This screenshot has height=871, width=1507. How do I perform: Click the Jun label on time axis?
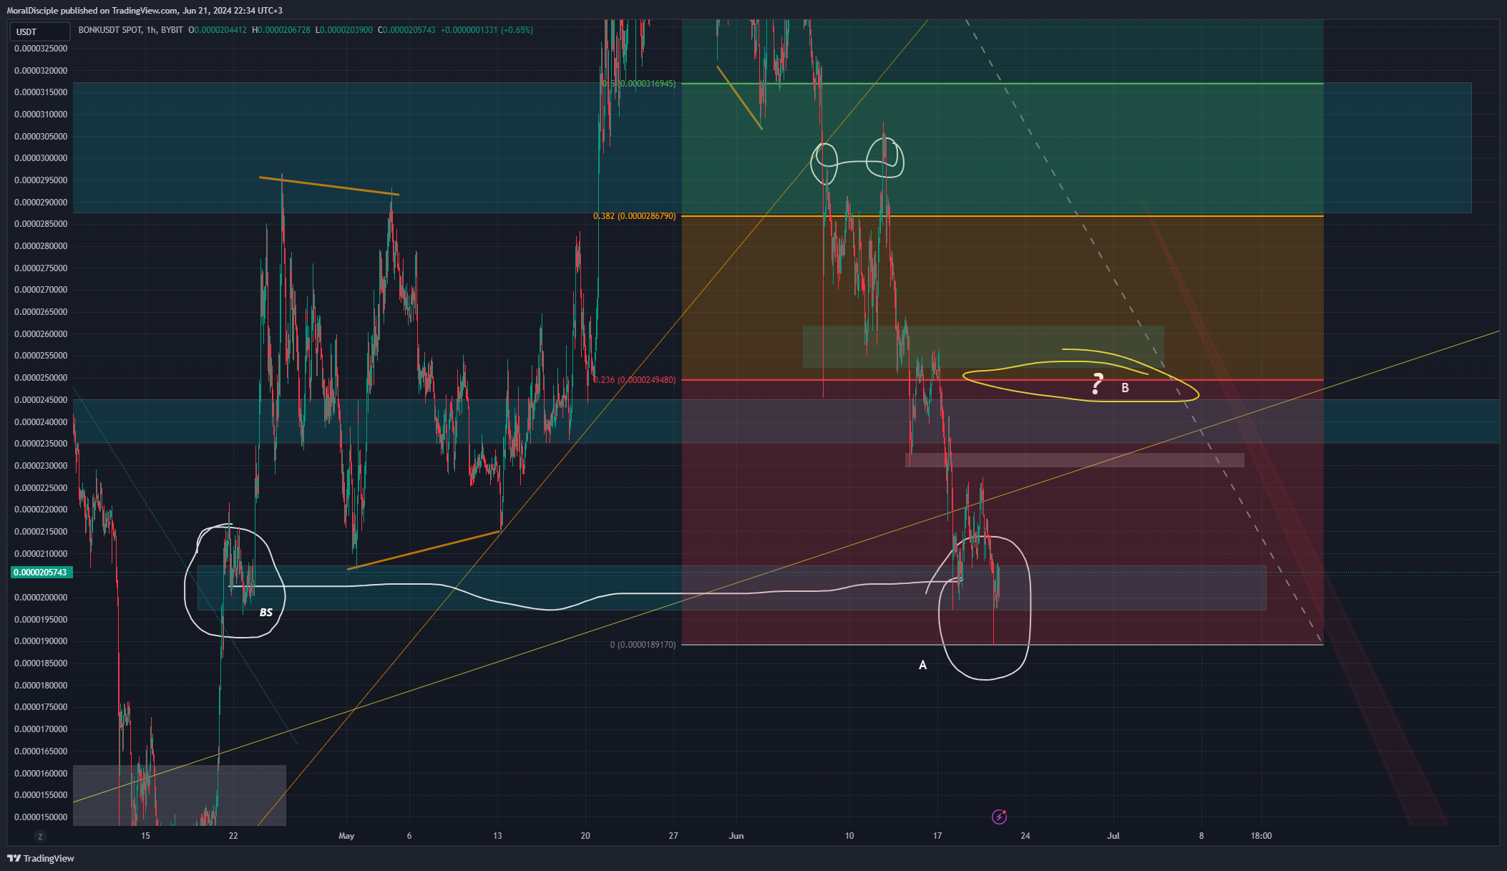[x=736, y=836]
